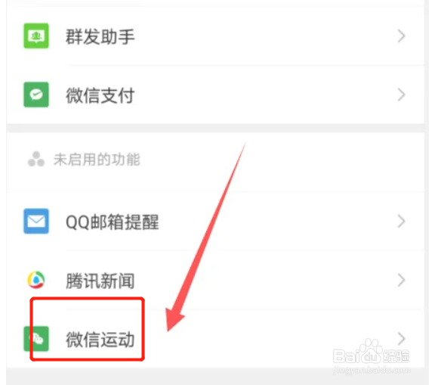Tap the QQ邮箱提醒 blue envelope icon

pyautogui.click(x=36, y=221)
